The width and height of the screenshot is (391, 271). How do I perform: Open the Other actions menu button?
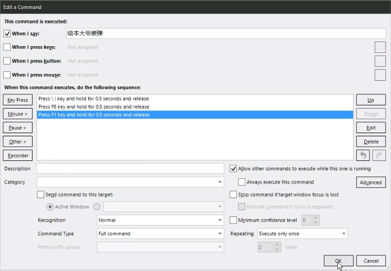pos(18,142)
